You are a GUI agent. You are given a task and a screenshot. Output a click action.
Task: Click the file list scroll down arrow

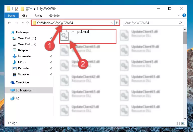pyautogui.click(x=185, y=119)
